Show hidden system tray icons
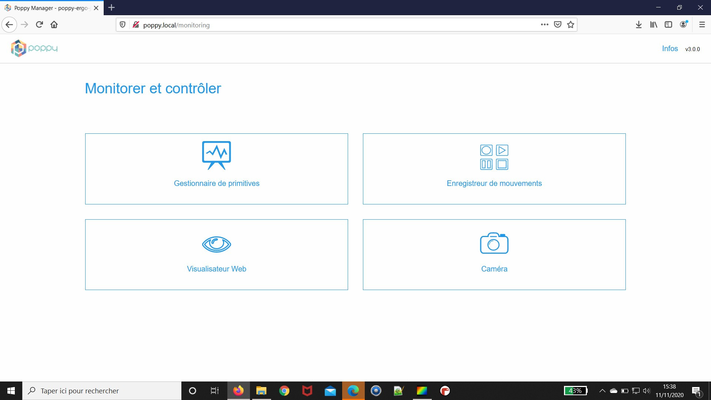711x400 pixels. (602, 391)
